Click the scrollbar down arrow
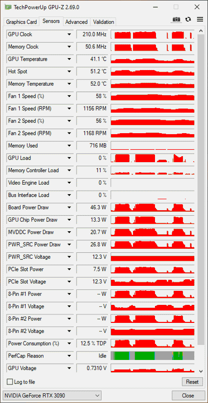208x403 pixels. click(201, 371)
